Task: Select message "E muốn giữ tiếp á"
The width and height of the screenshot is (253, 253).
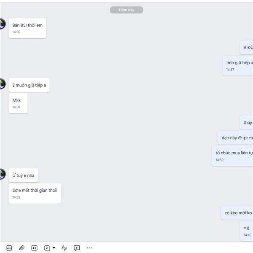Action: pos(29,85)
